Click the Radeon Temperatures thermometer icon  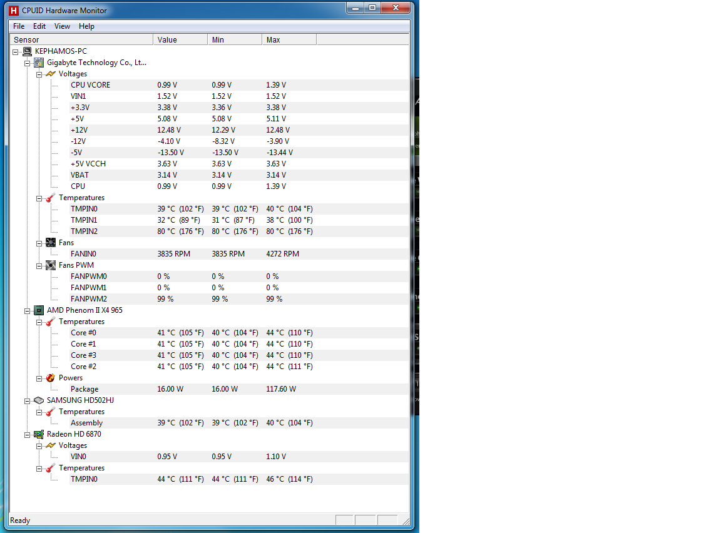51,468
